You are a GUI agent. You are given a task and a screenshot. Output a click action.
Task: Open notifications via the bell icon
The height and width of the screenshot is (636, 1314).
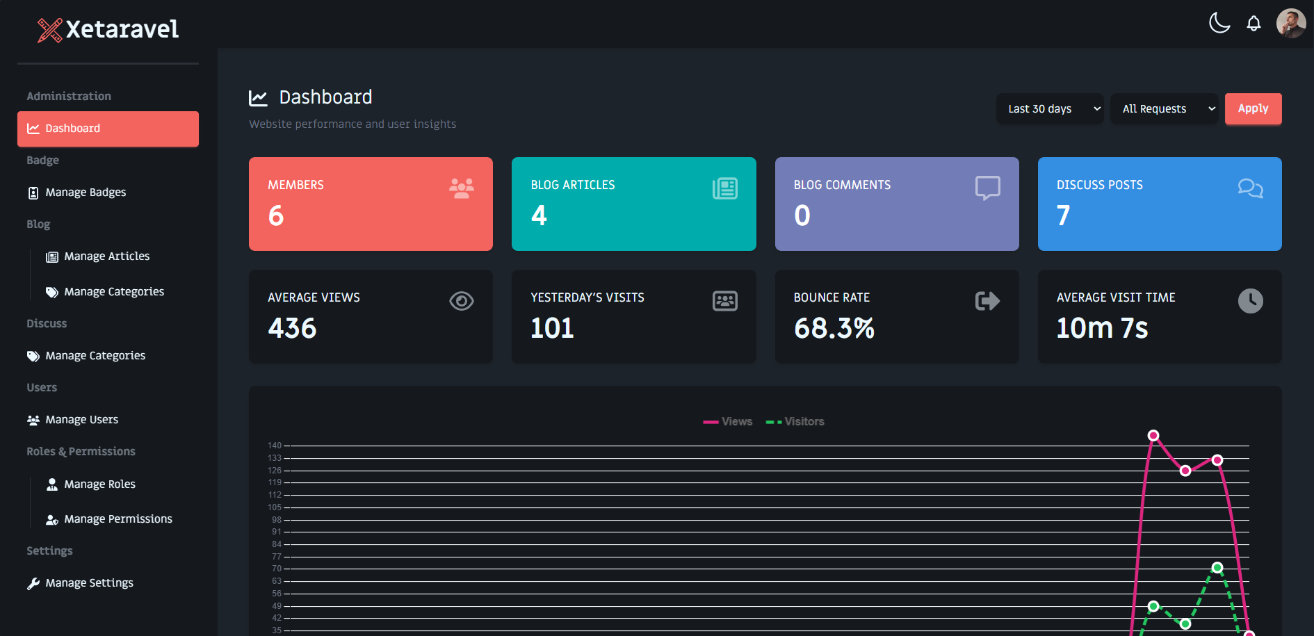(1254, 23)
